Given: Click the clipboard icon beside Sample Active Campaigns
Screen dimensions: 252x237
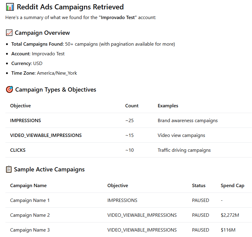Looking at the screenshot, I should [x=9, y=169].
